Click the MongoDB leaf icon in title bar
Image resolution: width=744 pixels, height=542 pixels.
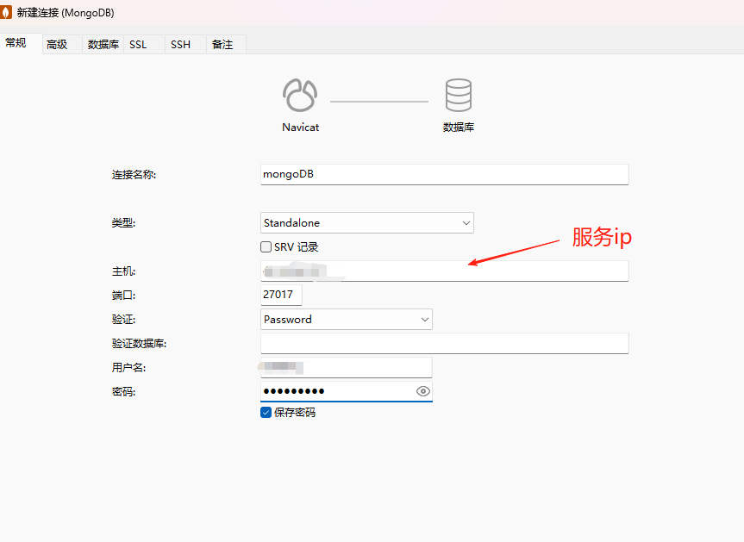point(6,12)
